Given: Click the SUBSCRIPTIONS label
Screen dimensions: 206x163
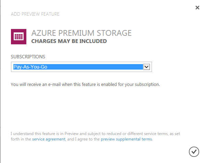Looking at the screenshot, I should 28,57.
